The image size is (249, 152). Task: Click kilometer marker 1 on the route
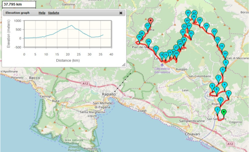[x=217, y=109]
